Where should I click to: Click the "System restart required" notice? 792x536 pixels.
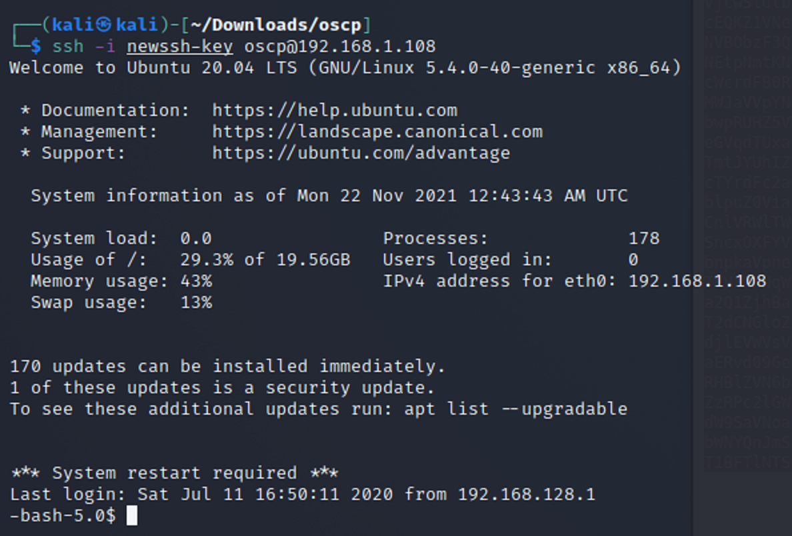pyautogui.click(x=174, y=473)
